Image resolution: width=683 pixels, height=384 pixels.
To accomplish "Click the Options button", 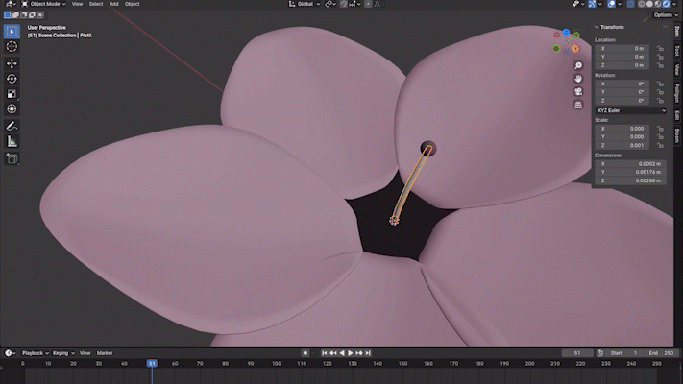I will click(664, 15).
